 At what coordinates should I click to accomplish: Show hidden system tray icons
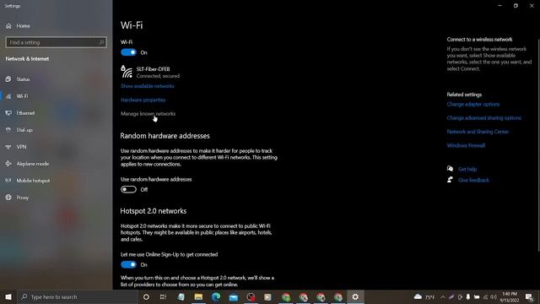(x=442, y=296)
